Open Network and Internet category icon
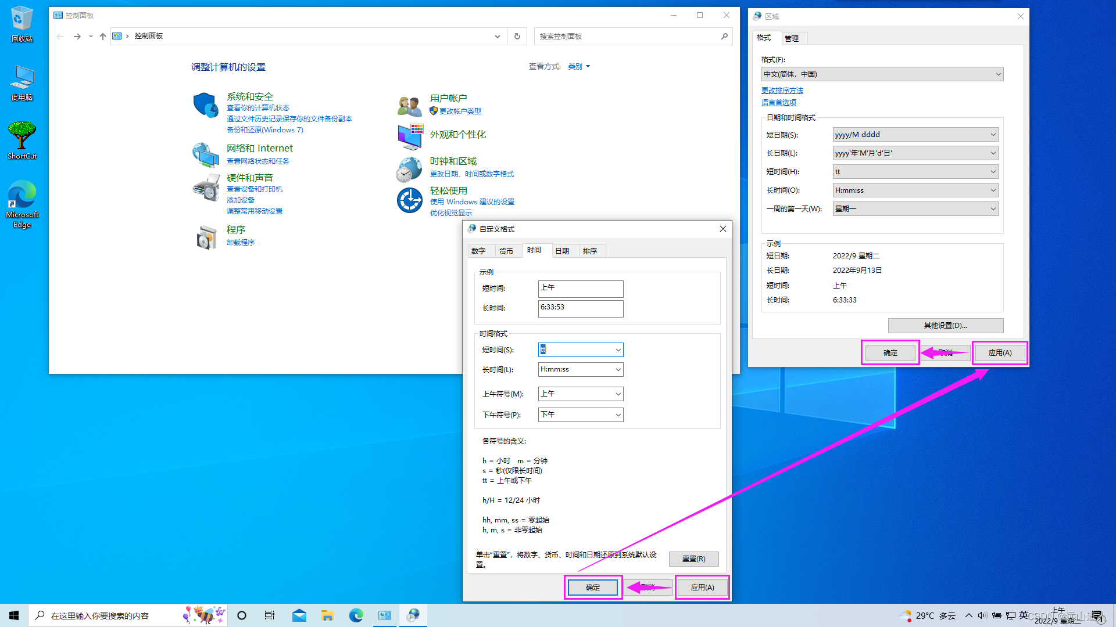This screenshot has height=627, width=1116. point(205,154)
